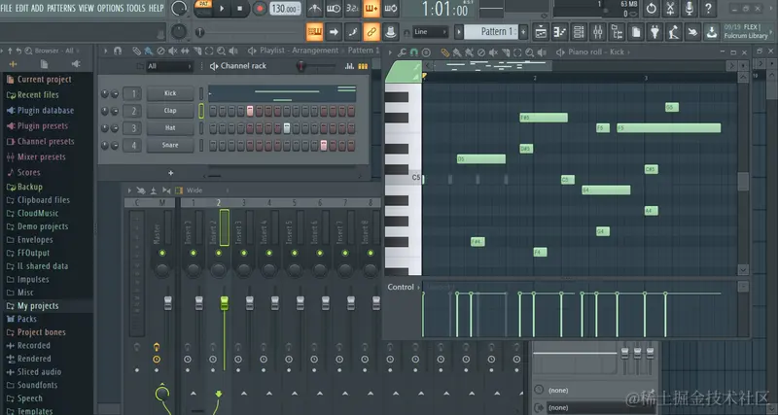Open the TOOLS menu
The width and height of the screenshot is (778, 415).
click(136, 8)
